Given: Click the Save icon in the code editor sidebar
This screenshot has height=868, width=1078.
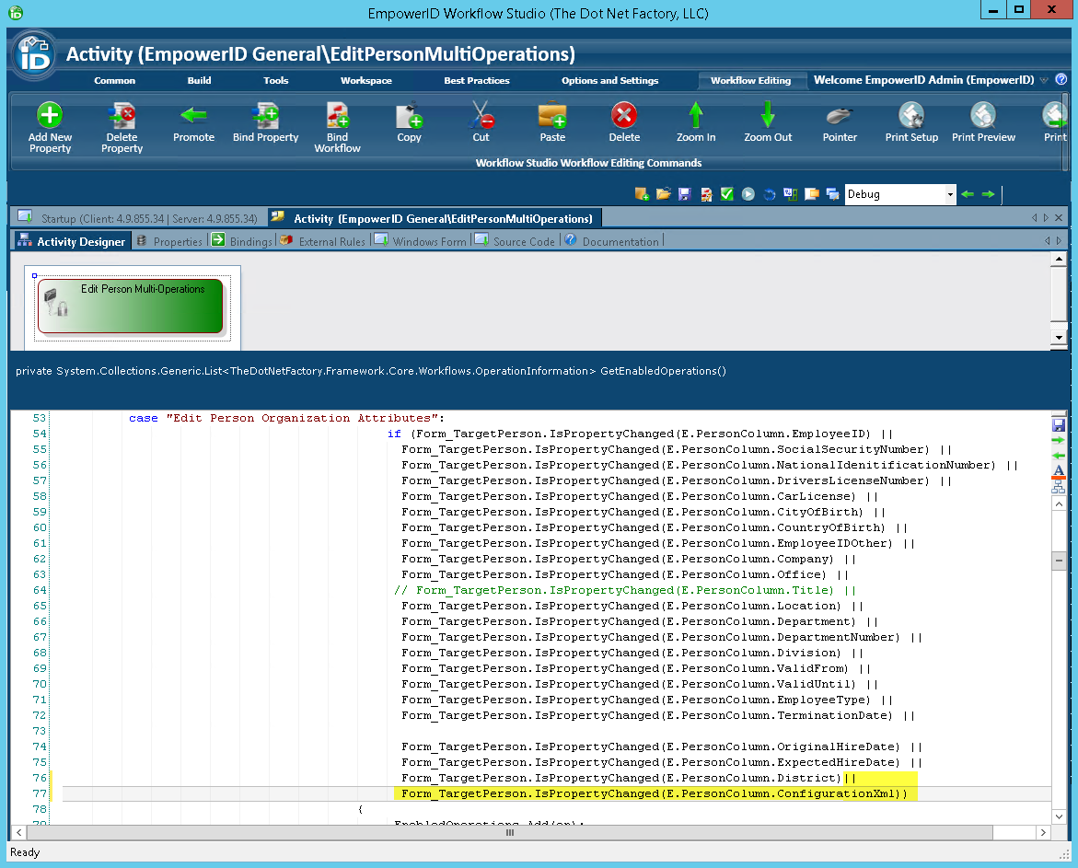Looking at the screenshot, I should (1058, 424).
